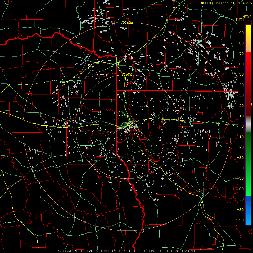Click the "11 JAN 26" date in footer
This screenshot has width=253, height=253.
point(168,251)
